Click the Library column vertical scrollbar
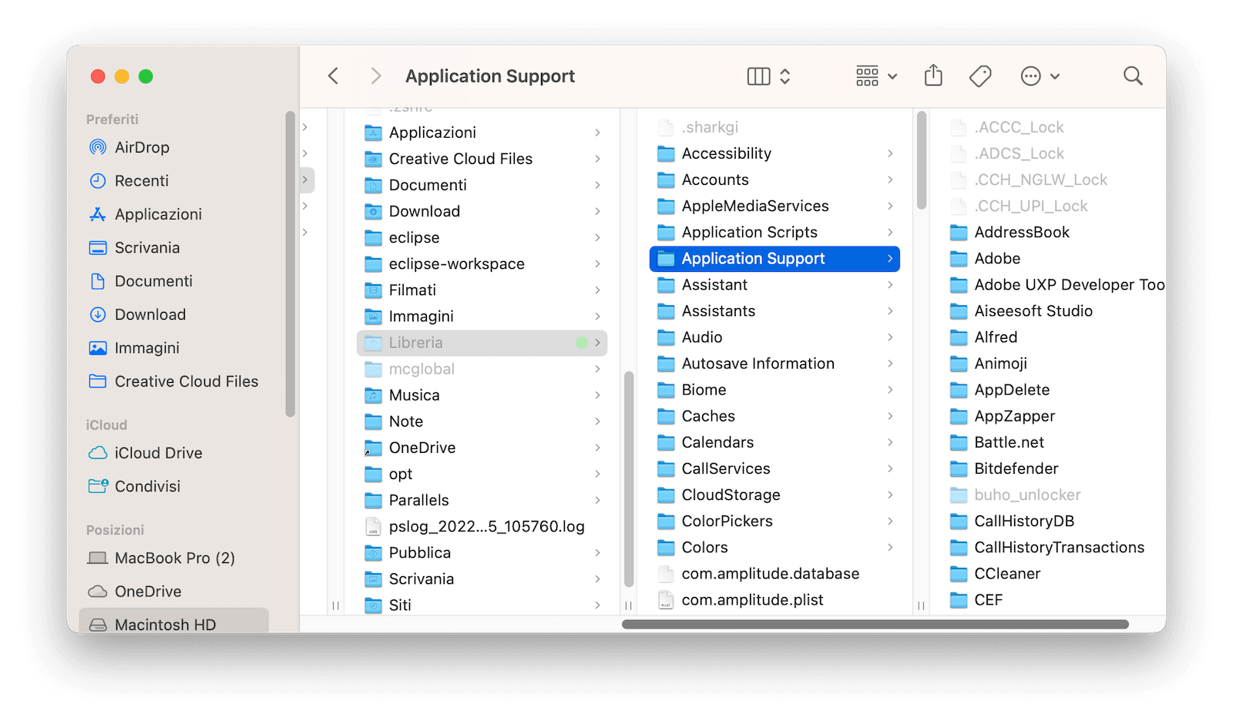Image resolution: width=1233 pixels, height=721 pixels. [x=921, y=160]
